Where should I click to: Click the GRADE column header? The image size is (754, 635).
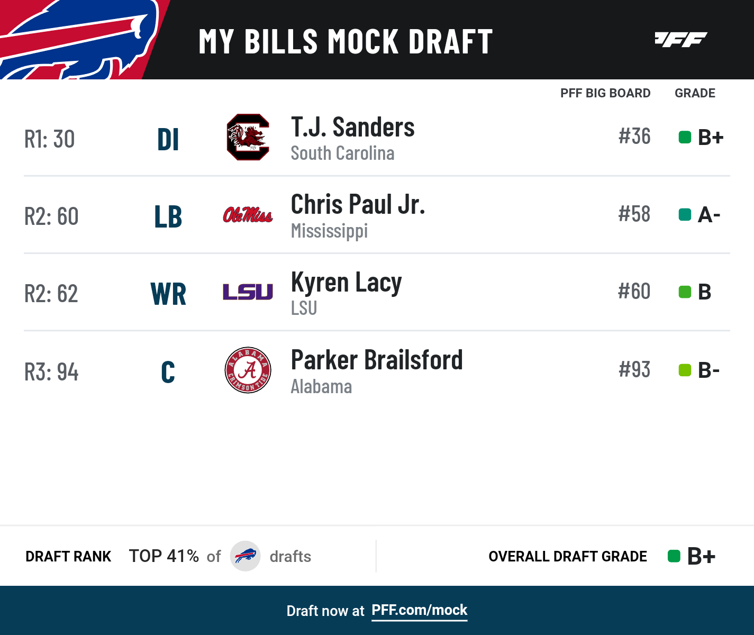tap(694, 93)
